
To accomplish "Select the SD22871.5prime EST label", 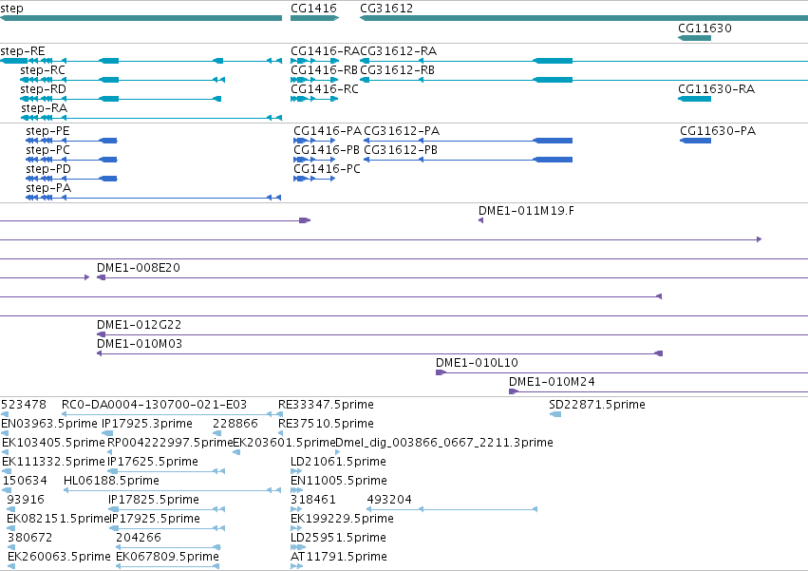I will click(x=596, y=405).
